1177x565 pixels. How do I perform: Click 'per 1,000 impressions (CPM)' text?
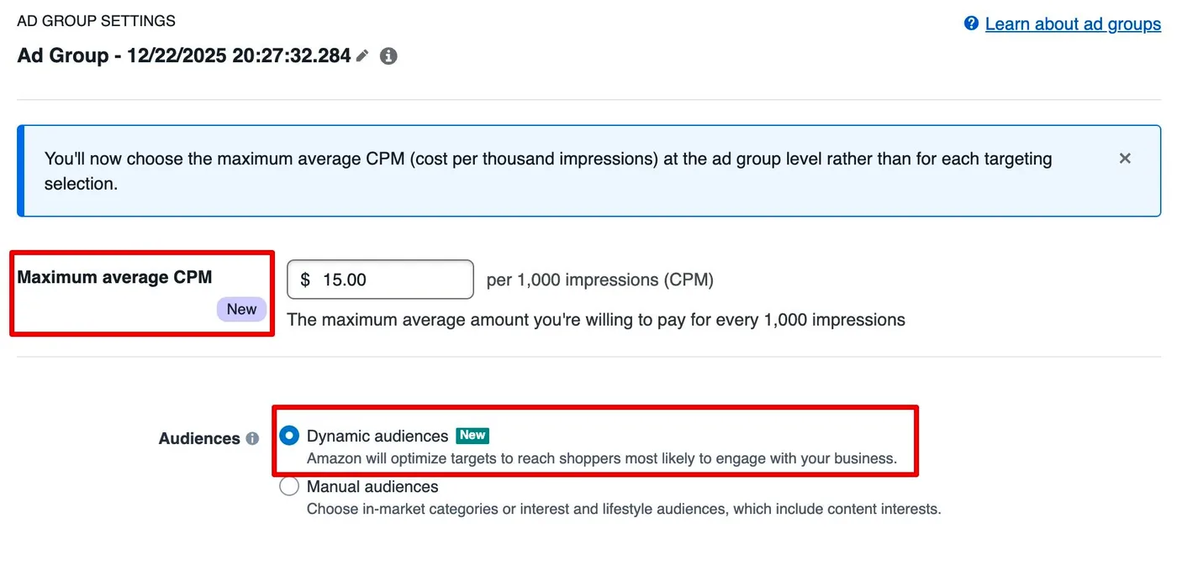pos(600,280)
